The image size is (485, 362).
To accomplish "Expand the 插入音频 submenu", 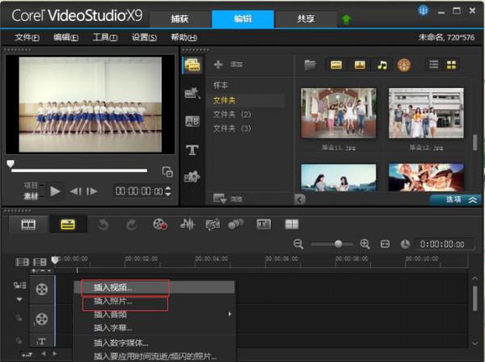I will (x=154, y=314).
